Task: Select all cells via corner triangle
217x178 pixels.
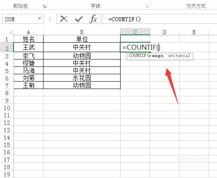Action: (10, 32)
